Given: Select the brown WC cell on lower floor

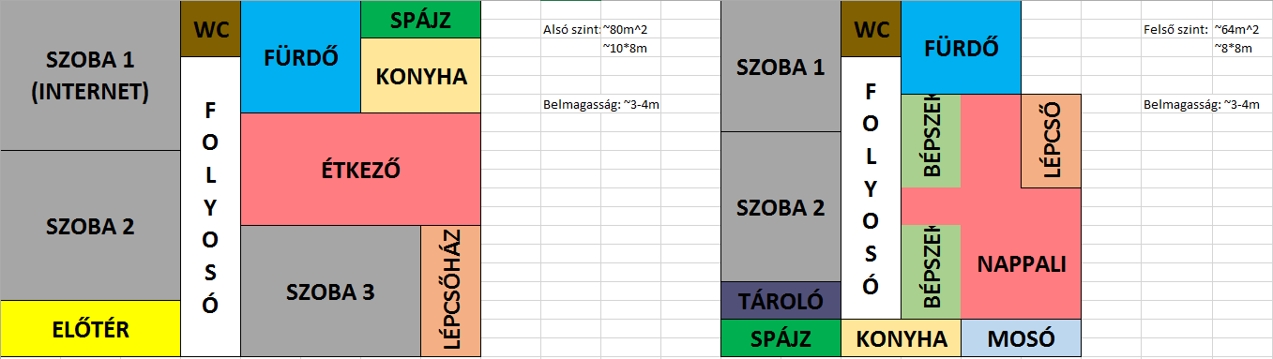Looking at the screenshot, I should pyautogui.click(x=210, y=29).
